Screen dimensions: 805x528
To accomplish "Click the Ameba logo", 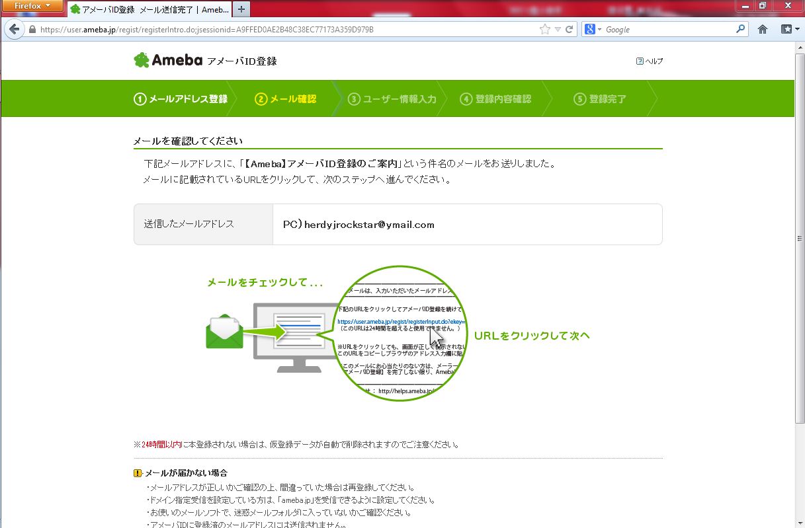I will [x=168, y=60].
